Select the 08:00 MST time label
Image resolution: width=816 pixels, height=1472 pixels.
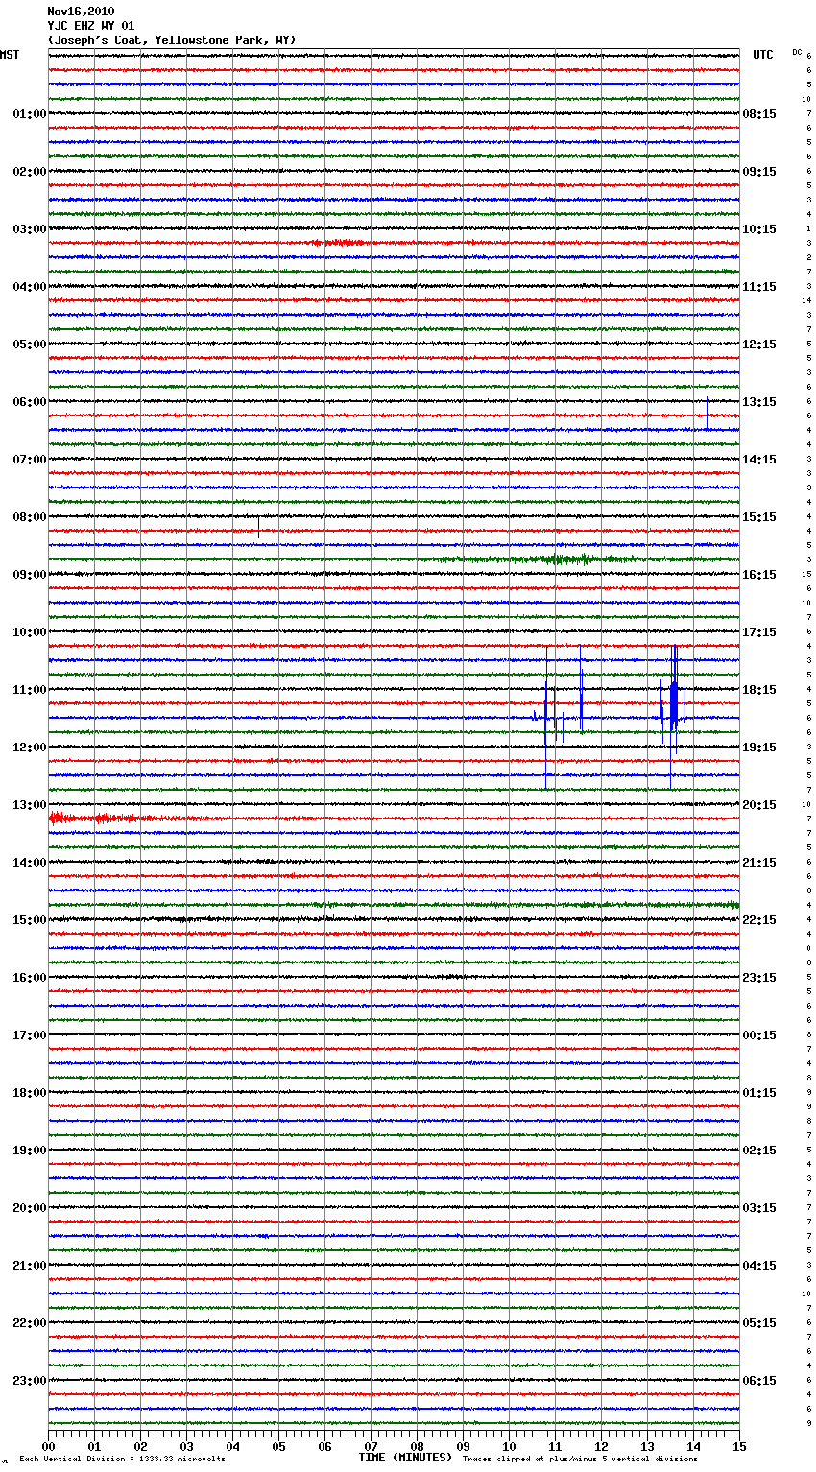[x=29, y=517]
